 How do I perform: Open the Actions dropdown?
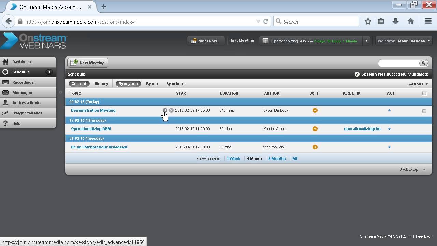418,84
